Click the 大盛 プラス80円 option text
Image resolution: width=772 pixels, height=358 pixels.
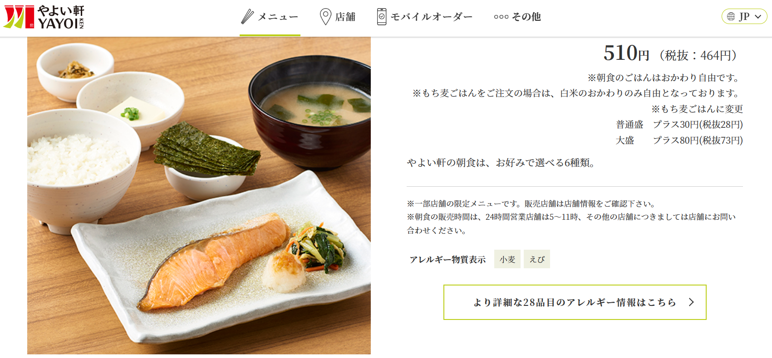tap(679, 140)
